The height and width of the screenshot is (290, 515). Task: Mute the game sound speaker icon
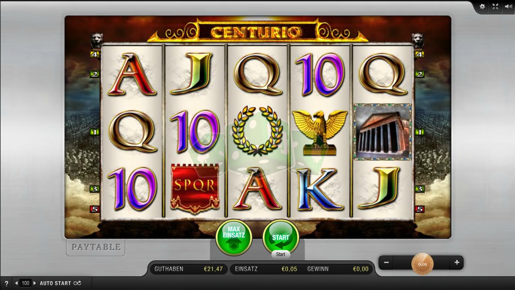[508, 6]
